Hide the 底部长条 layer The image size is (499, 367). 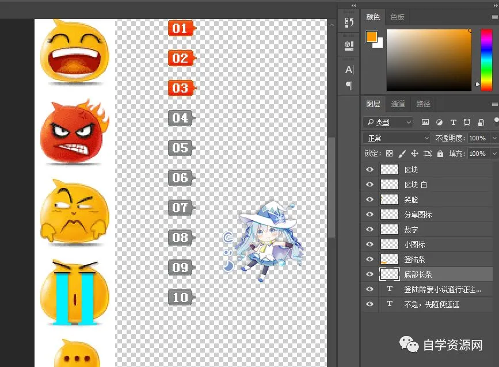click(370, 274)
